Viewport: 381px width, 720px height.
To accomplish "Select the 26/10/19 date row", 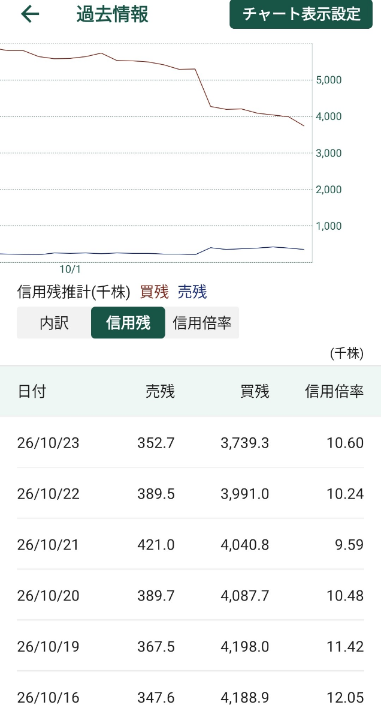I will (x=190, y=647).
